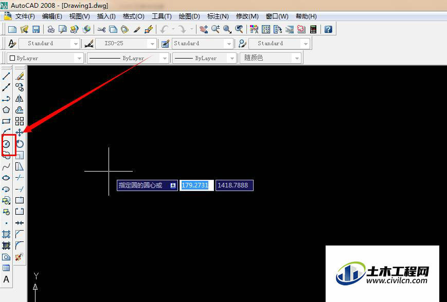
Task: Select the Rectangle draw tool
Action: click(6, 121)
